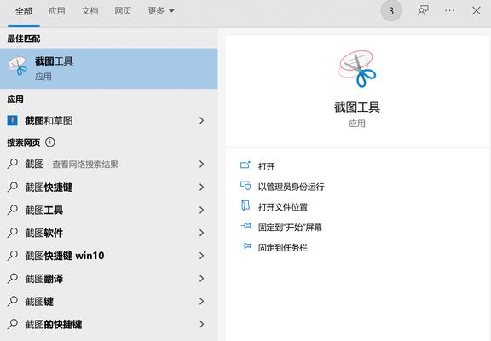Expand the chevron beside 截图和草图
Screen dimensions: 491x341
[202, 120]
